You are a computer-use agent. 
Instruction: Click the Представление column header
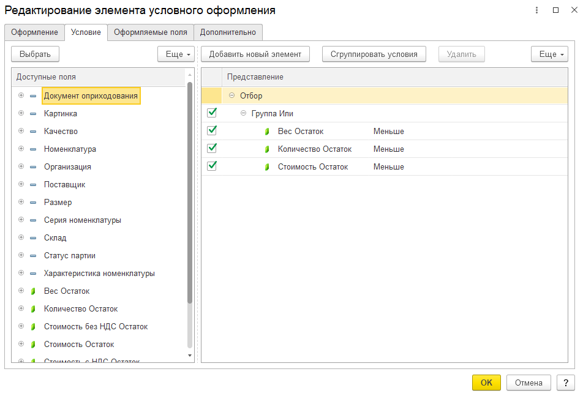pos(395,77)
